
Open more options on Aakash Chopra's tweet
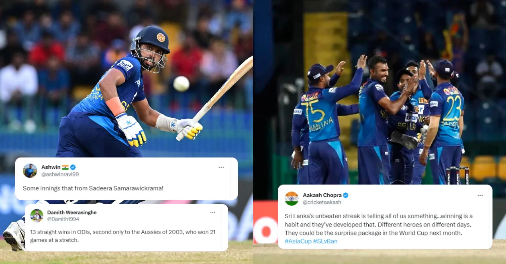(480, 195)
